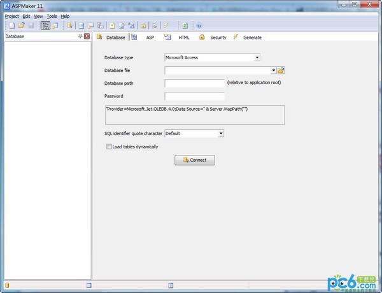Open a project using the folder toolbar icon
382x293 pixels.
(x=21, y=25)
